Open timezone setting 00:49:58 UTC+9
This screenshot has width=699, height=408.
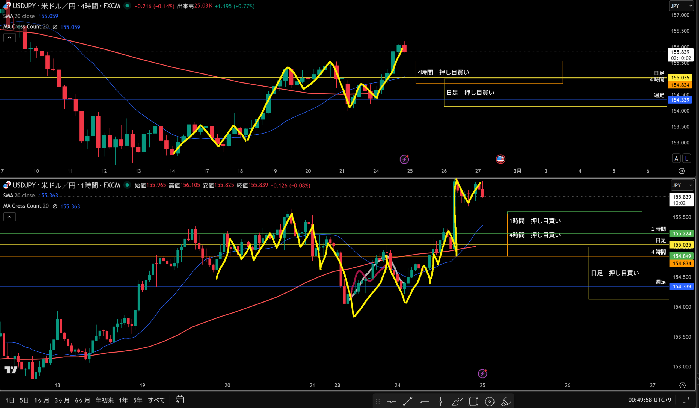[x=649, y=400]
